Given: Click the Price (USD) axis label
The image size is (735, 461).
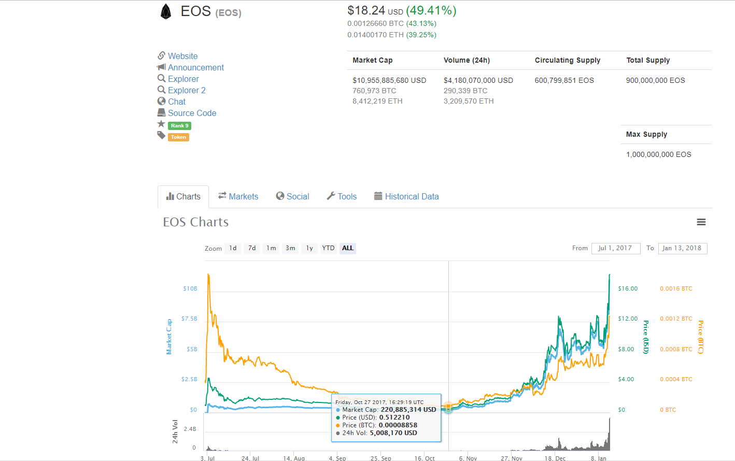Looking at the screenshot, I should (x=646, y=337).
